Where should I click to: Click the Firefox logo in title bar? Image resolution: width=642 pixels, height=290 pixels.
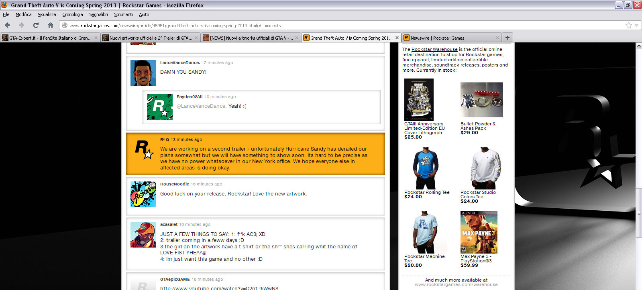4,5
